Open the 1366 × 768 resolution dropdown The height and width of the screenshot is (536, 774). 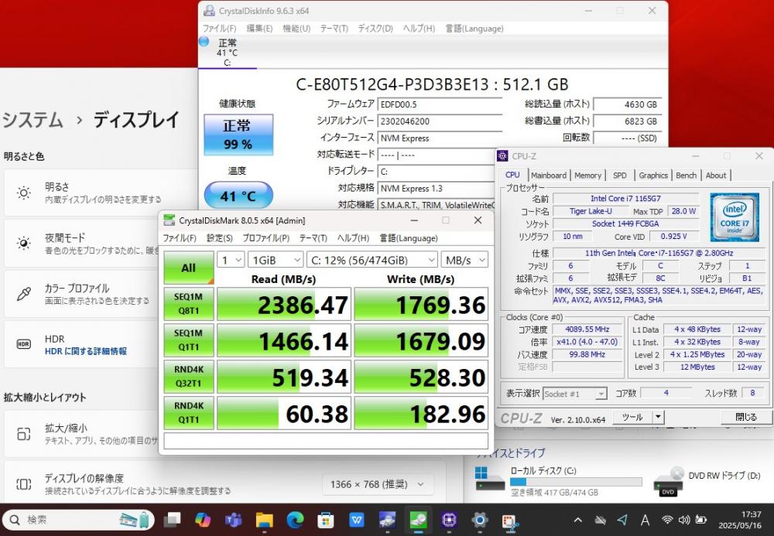(x=378, y=484)
